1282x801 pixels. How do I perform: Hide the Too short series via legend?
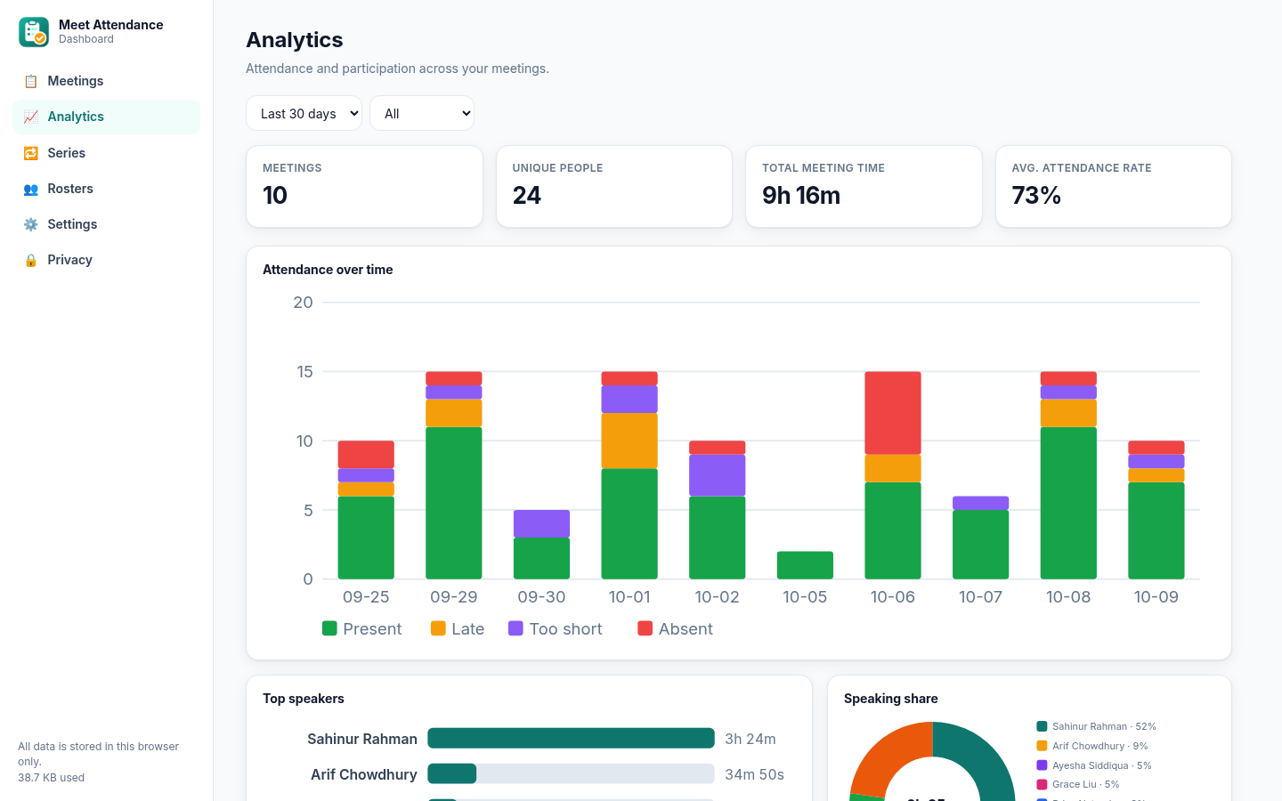point(556,628)
